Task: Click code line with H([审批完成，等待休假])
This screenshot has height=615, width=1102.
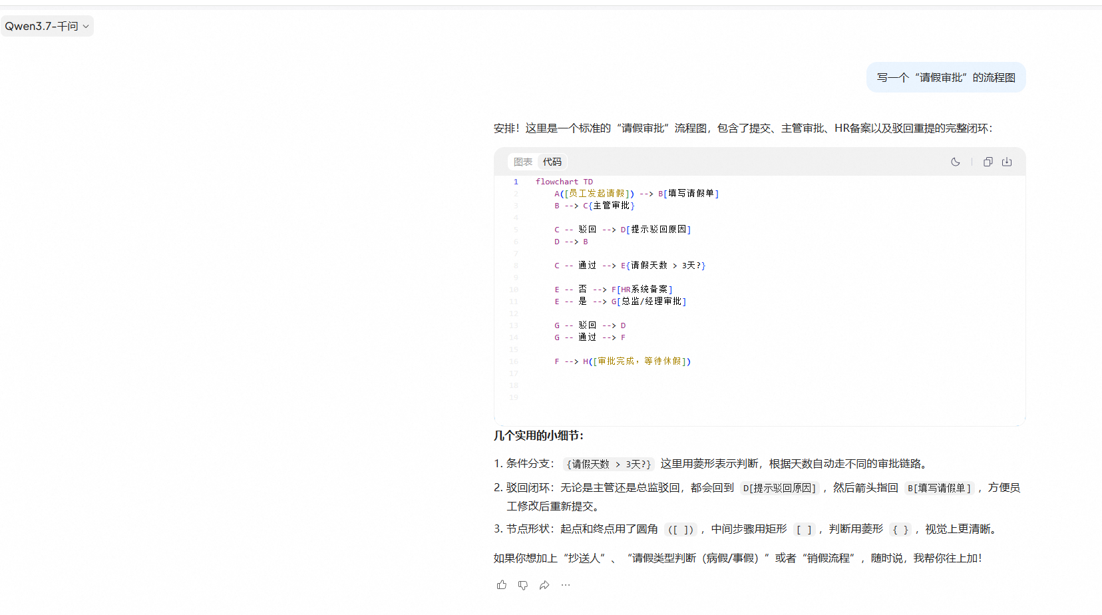Action: (623, 361)
